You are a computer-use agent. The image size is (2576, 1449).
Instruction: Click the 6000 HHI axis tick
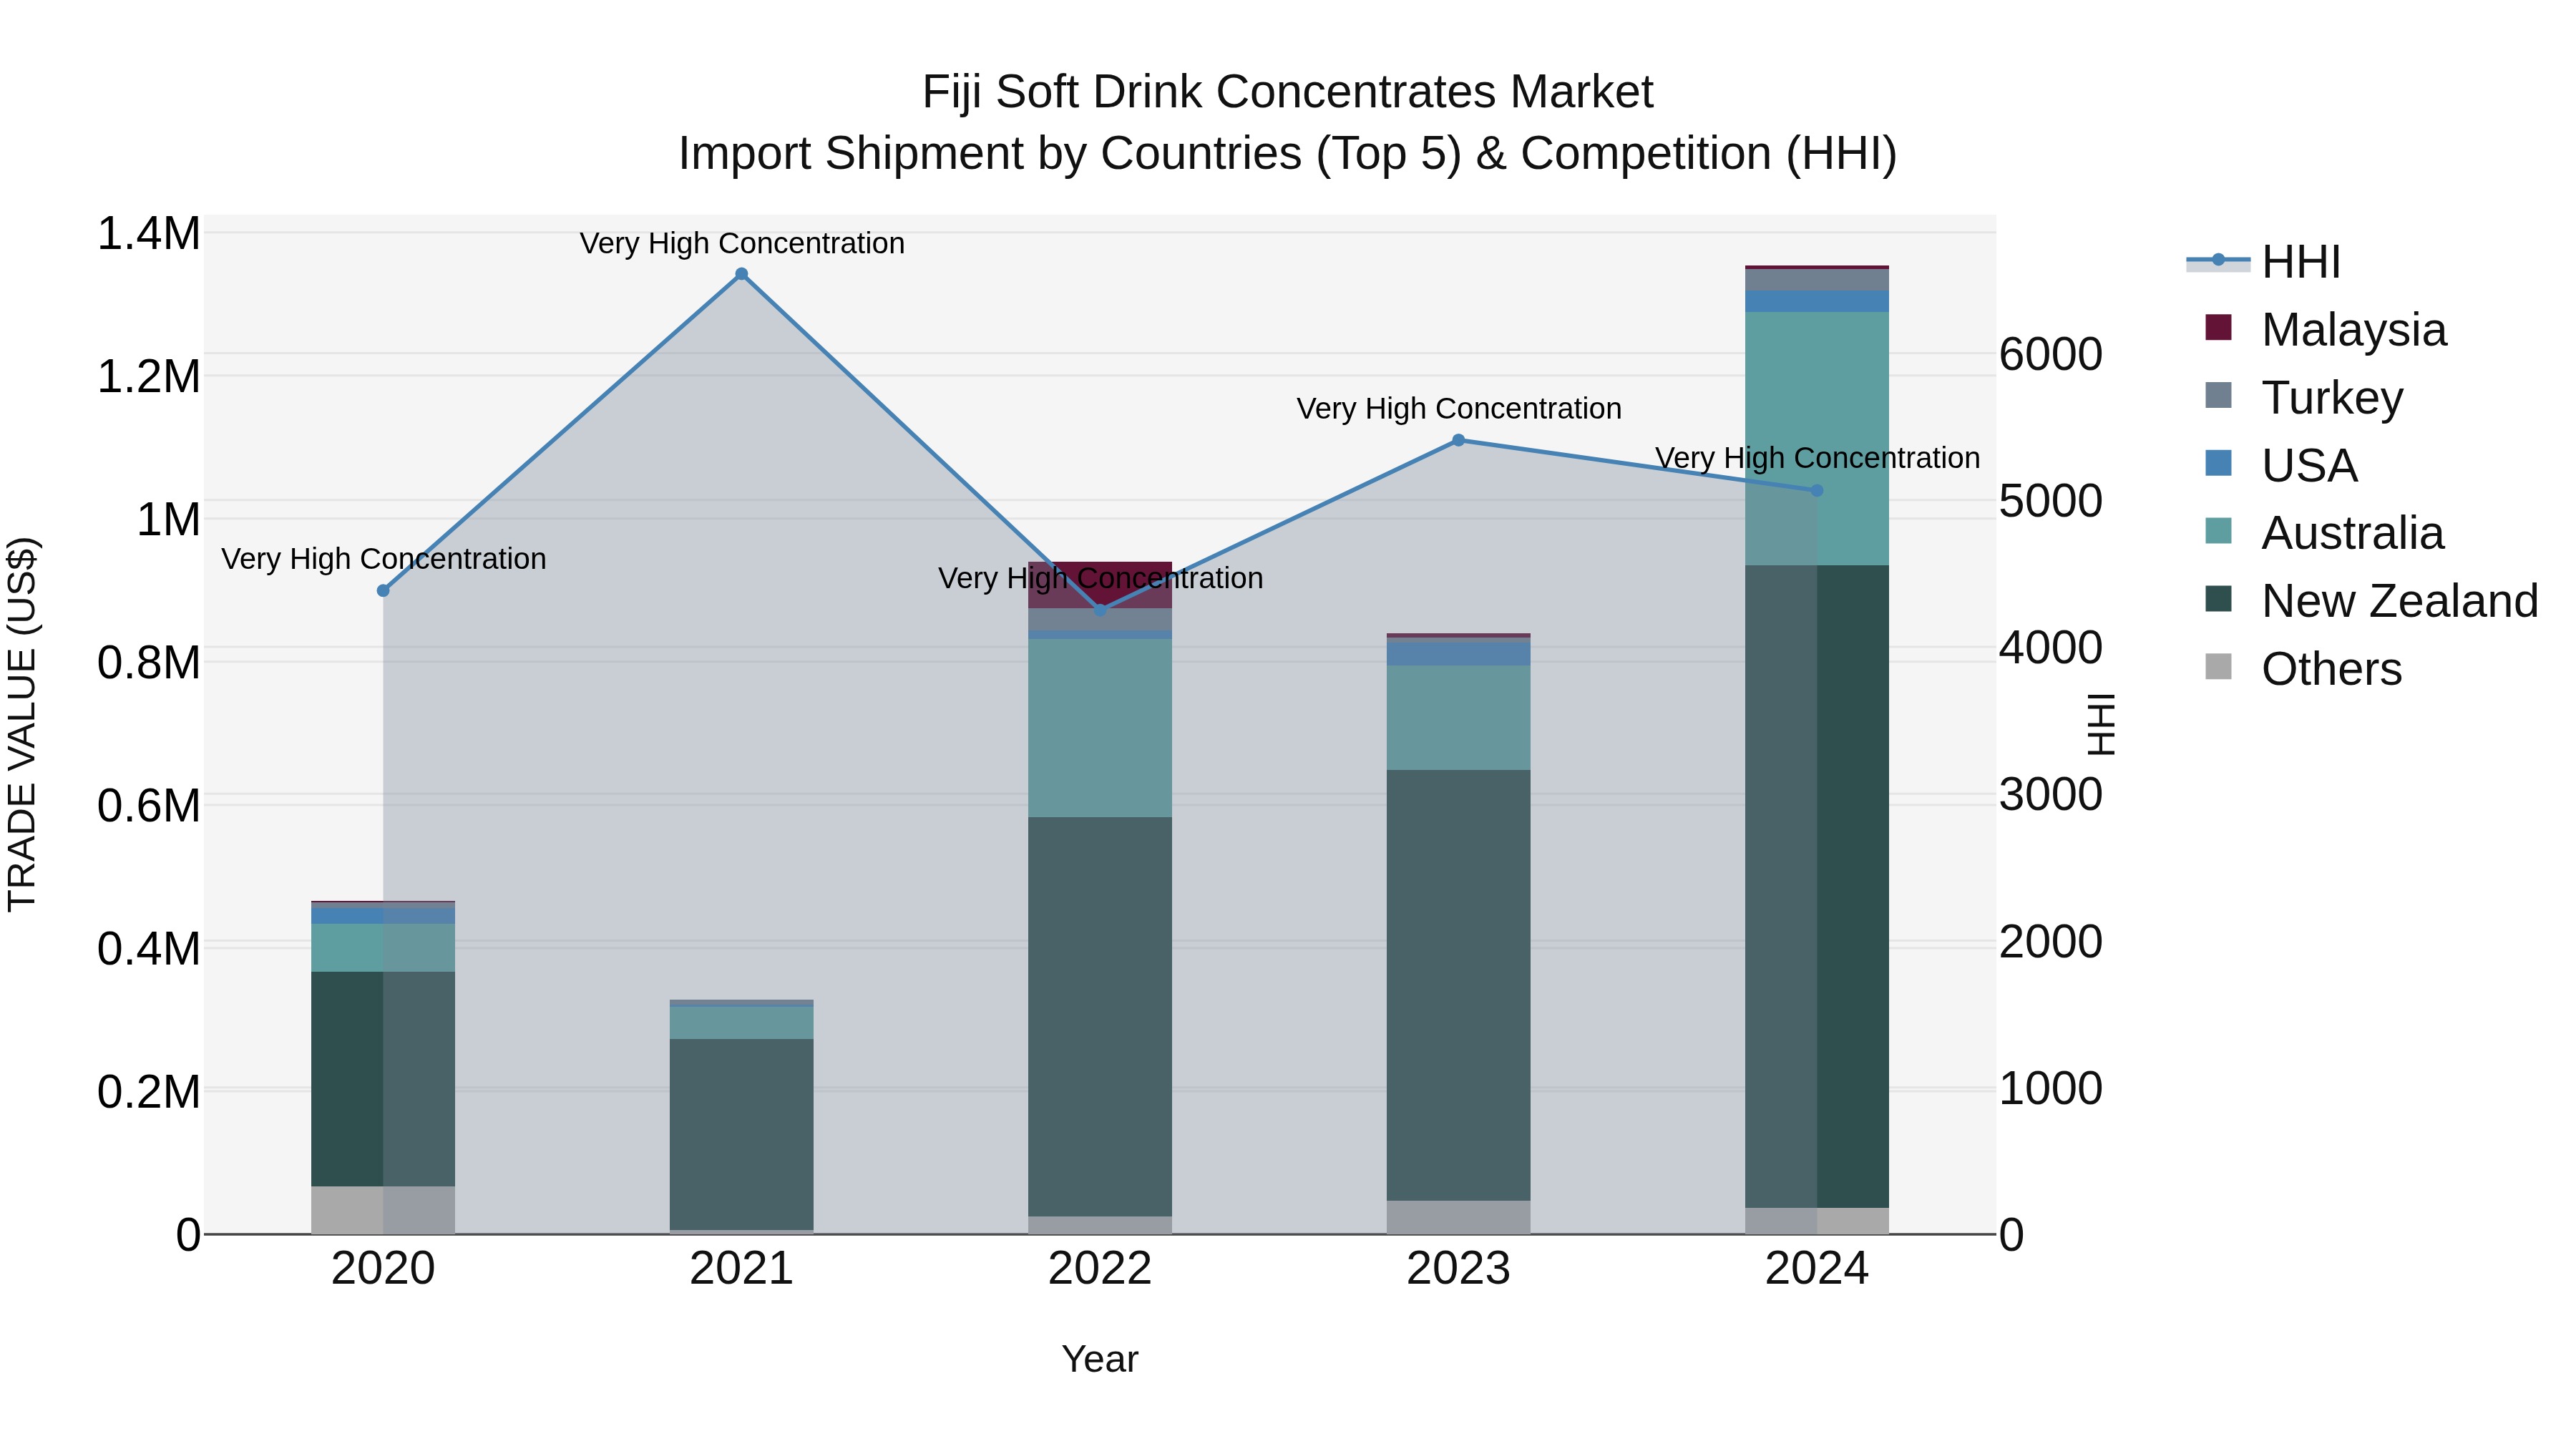(2051, 354)
